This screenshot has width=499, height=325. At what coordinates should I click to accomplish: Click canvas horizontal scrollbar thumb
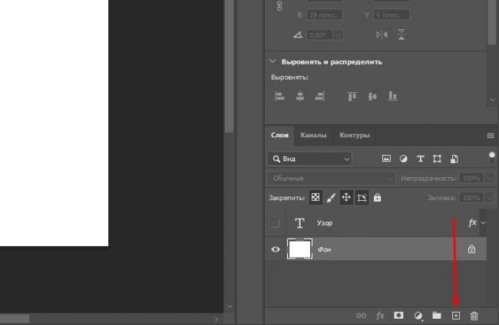(x=15, y=319)
